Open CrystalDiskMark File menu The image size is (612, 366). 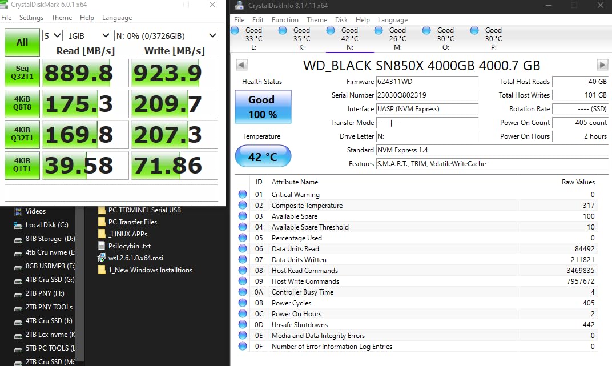[6, 18]
